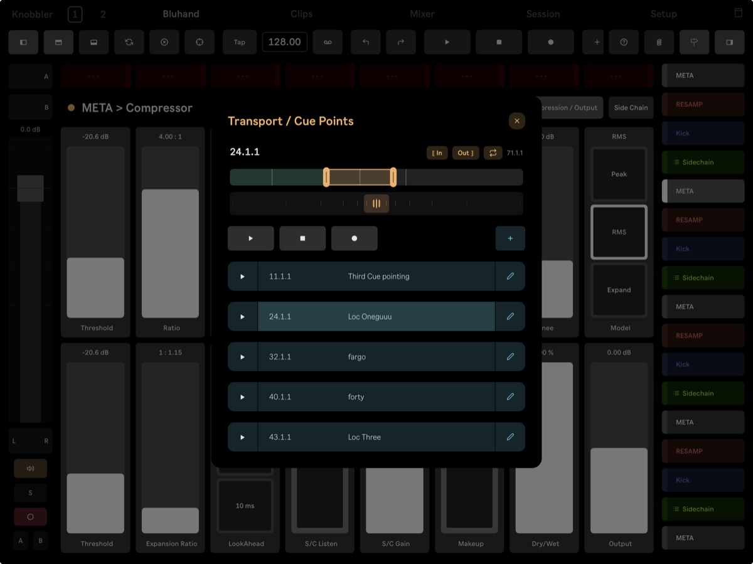Close the Transport / Cue Points dialog
The image size is (753, 564).
[516, 121]
